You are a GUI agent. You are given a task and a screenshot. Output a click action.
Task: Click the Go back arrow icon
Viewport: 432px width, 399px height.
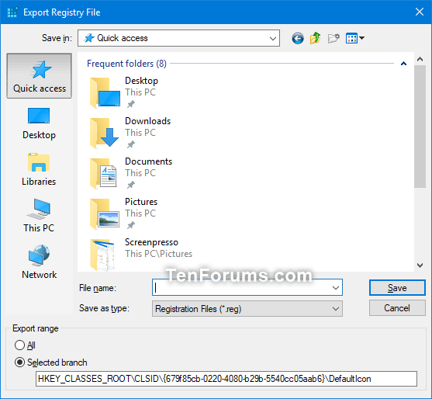298,38
